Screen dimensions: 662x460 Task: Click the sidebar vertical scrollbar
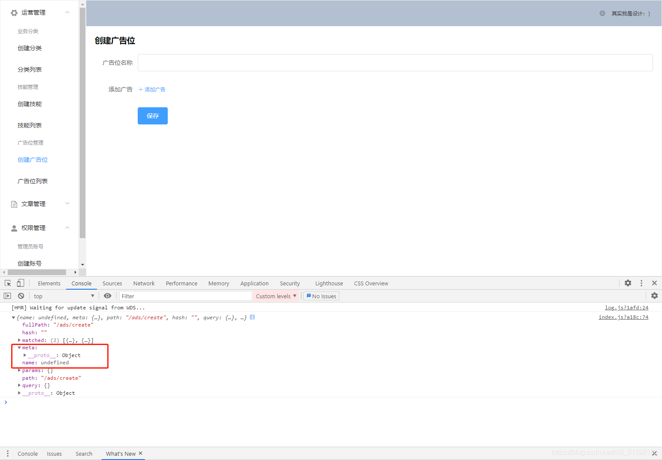tap(82, 122)
